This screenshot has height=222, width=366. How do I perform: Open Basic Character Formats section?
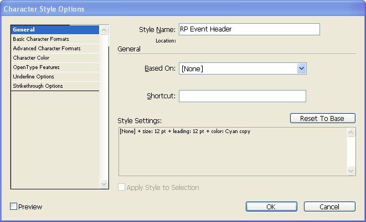point(55,39)
